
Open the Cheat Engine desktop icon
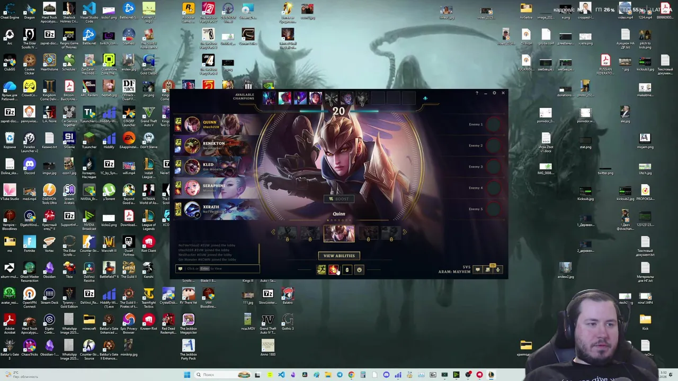pyautogui.click(x=10, y=11)
